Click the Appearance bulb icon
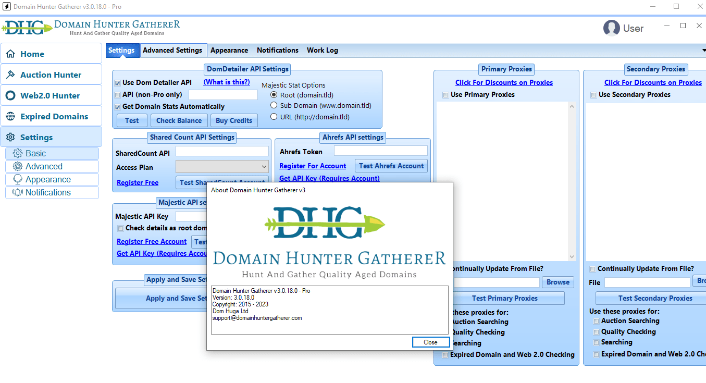706x383 pixels. point(18,179)
